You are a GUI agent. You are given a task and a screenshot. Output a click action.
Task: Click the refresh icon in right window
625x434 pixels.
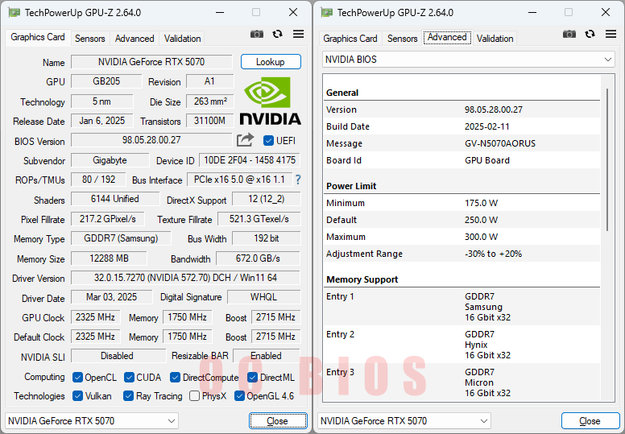click(590, 35)
